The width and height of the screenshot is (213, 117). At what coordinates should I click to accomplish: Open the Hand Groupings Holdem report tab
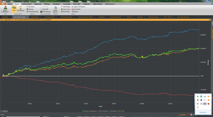pyautogui.click(x=85, y=17)
